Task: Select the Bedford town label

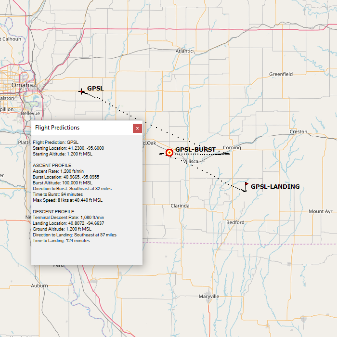Action: tap(235, 222)
